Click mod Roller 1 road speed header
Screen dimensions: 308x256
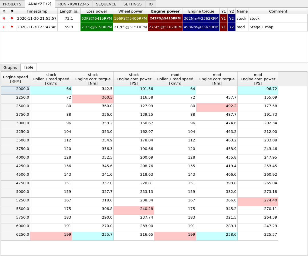coord(175,79)
